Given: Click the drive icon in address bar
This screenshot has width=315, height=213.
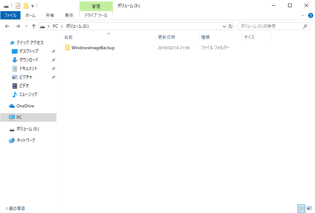Looking at the screenshot, I should click(x=42, y=26).
